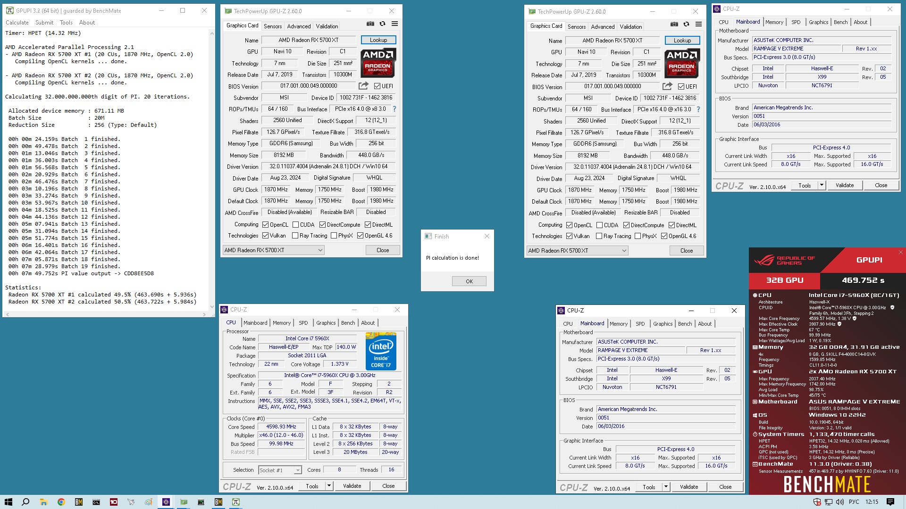Image resolution: width=906 pixels, height=509 pixels.
Task: Open the Command Prompt taskbar icon
Action: tap(96, 502)
